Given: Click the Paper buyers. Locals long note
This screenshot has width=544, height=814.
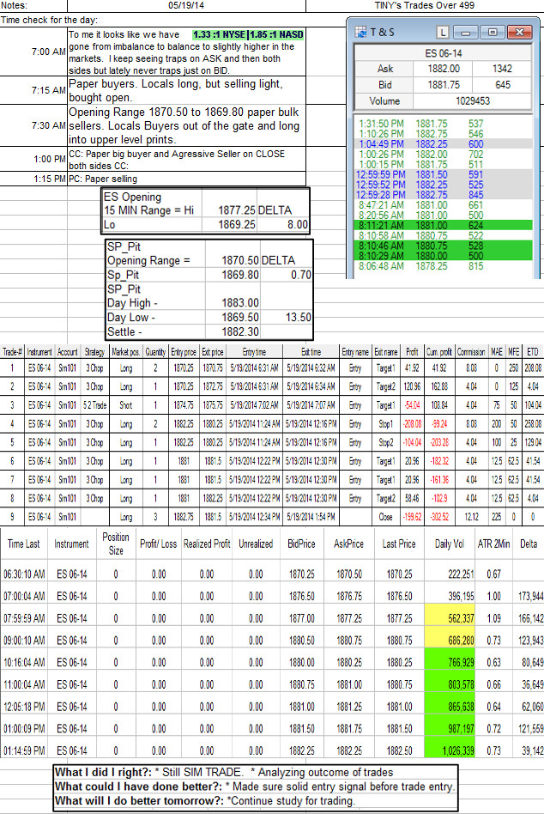Looking at the screenshot, I should point(187,90).
